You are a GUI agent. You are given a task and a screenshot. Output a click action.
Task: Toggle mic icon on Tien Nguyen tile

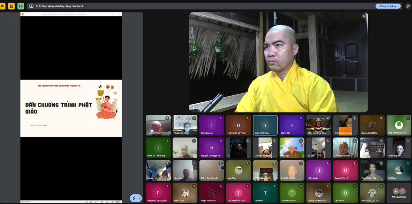(x=221, y=118)
